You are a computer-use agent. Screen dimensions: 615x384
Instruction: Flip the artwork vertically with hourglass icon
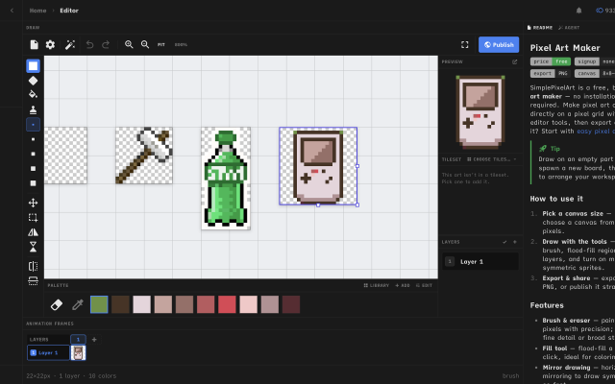33,247
